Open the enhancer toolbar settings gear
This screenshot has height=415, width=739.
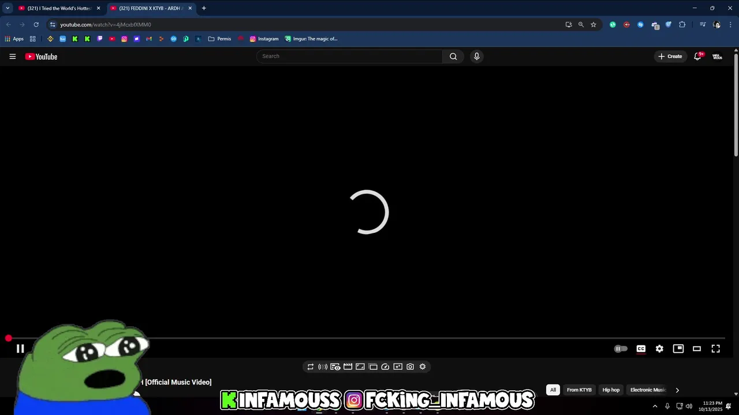(423, 367)
